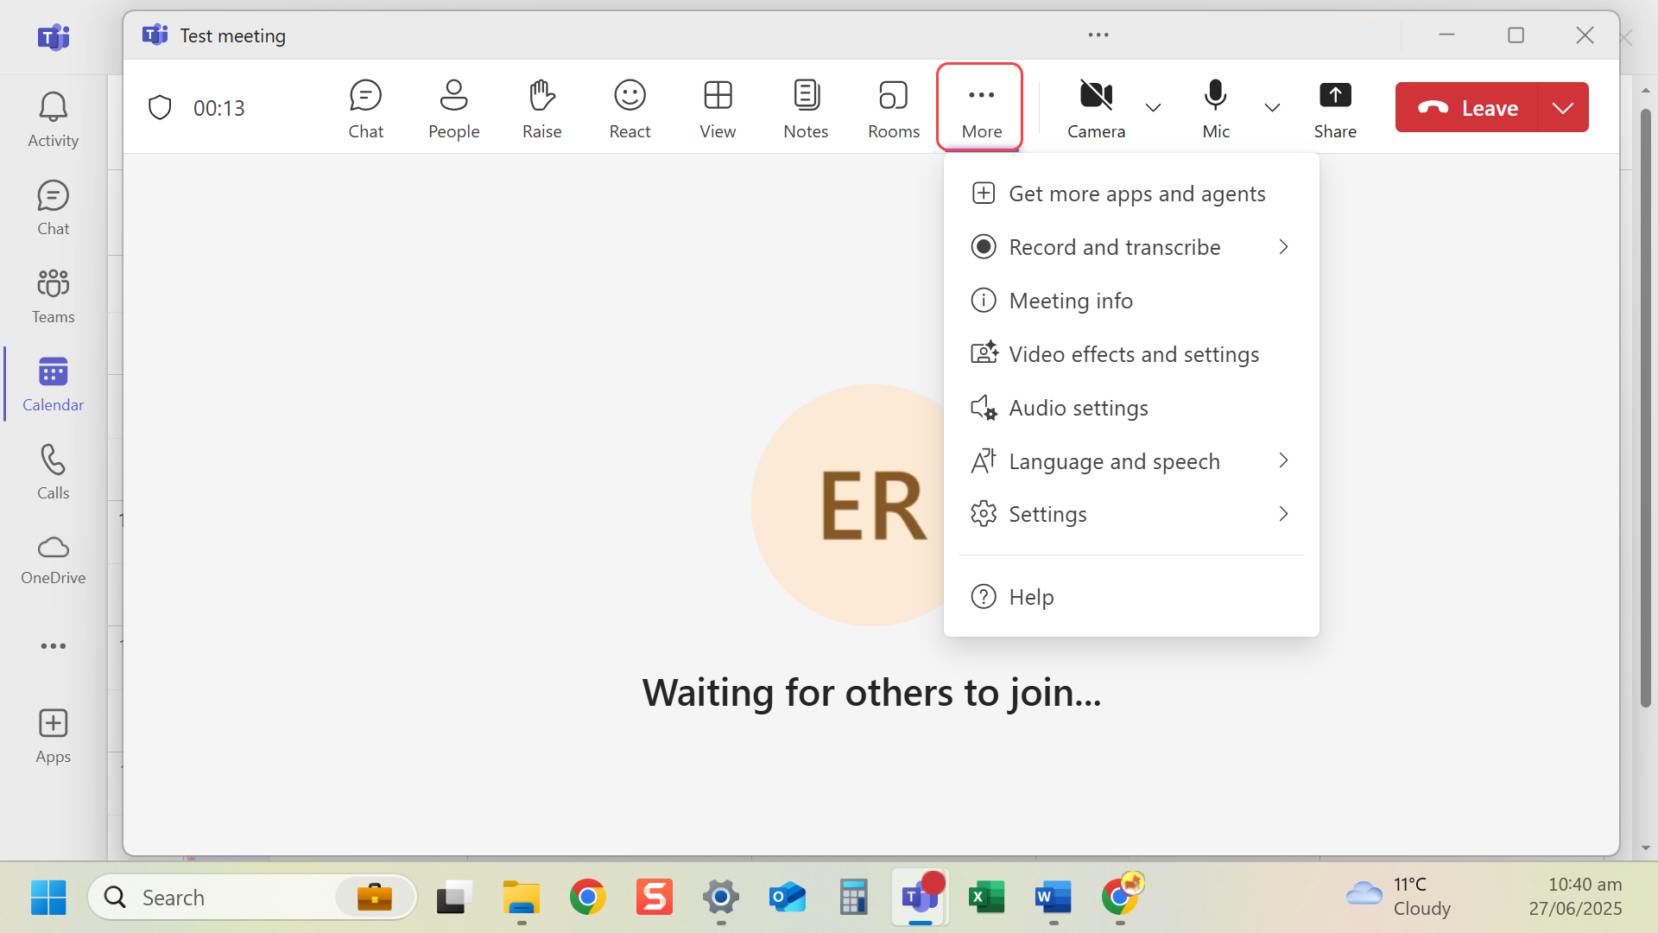The width and height of the screenshot is (1658, 933).
Task: Open File Explorer from taskbar
Action: (x=522, y=898)
